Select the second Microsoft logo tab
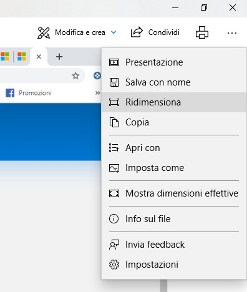 pyautogui.click(x=22, y=57)
